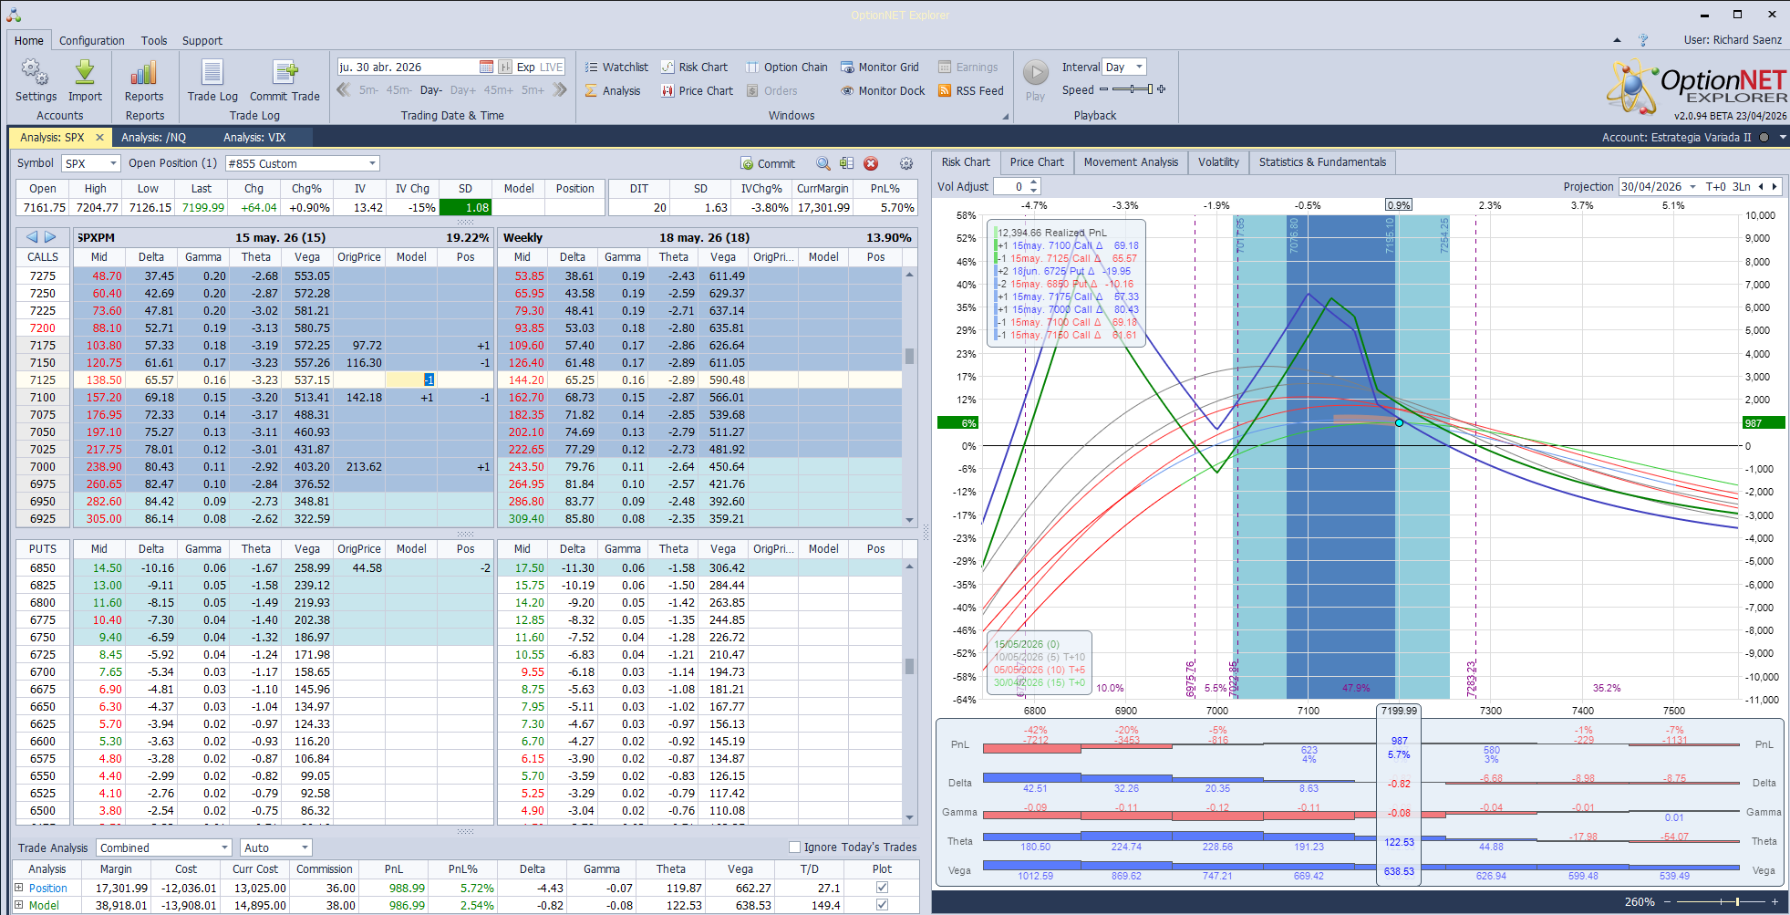Viewport: 1790px width, 915px height.
Task: Click the Vol Adjust value field
Action: 1009,186
